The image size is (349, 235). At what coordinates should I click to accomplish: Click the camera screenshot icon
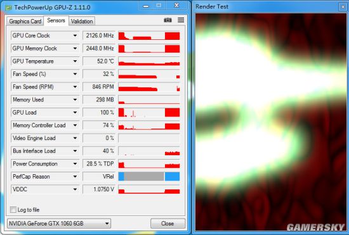click(x=168, y=20)
